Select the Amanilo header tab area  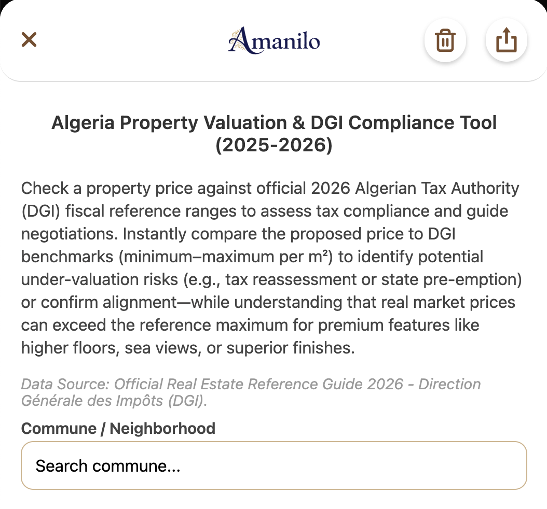pyautogui.click(x=273, y=39)
